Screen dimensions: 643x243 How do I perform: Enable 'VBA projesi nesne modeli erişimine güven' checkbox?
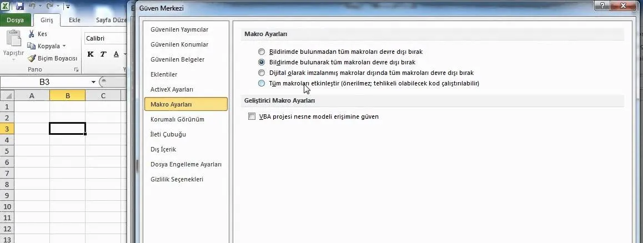tap(252, 117)
